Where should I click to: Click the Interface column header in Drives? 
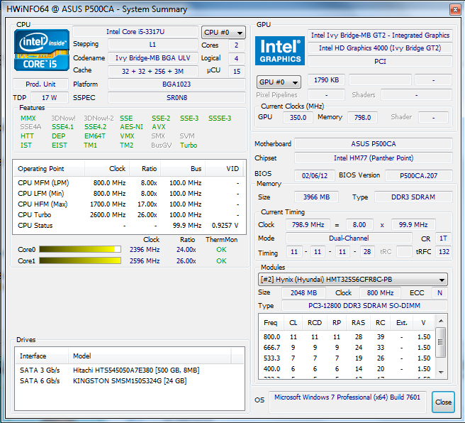42,356
